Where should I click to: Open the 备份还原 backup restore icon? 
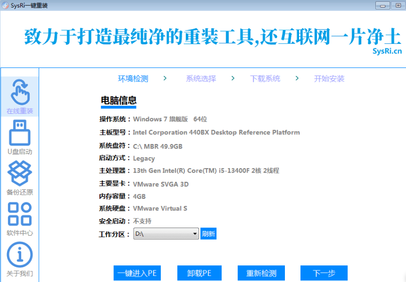pos(20,177)
